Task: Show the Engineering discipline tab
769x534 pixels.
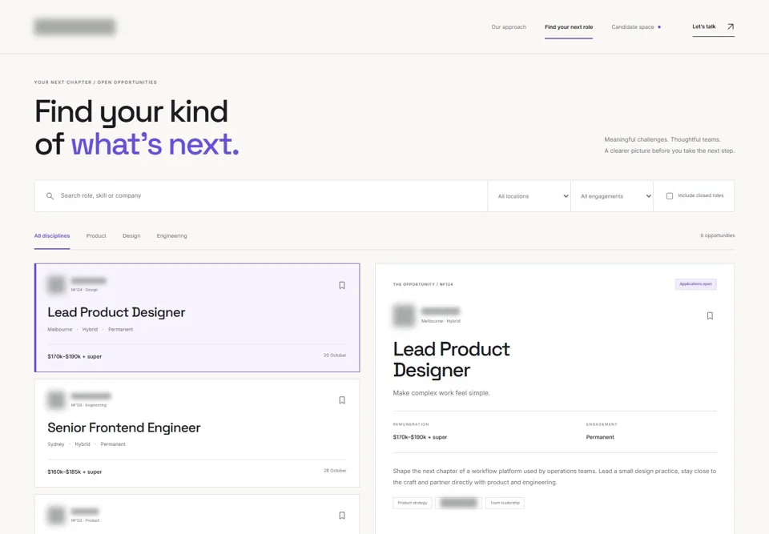Action: tap(171, 236)
